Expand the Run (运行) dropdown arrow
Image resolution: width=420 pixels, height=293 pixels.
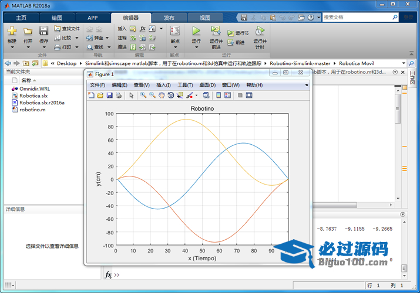pyautogui.click(x=196, y=47)
